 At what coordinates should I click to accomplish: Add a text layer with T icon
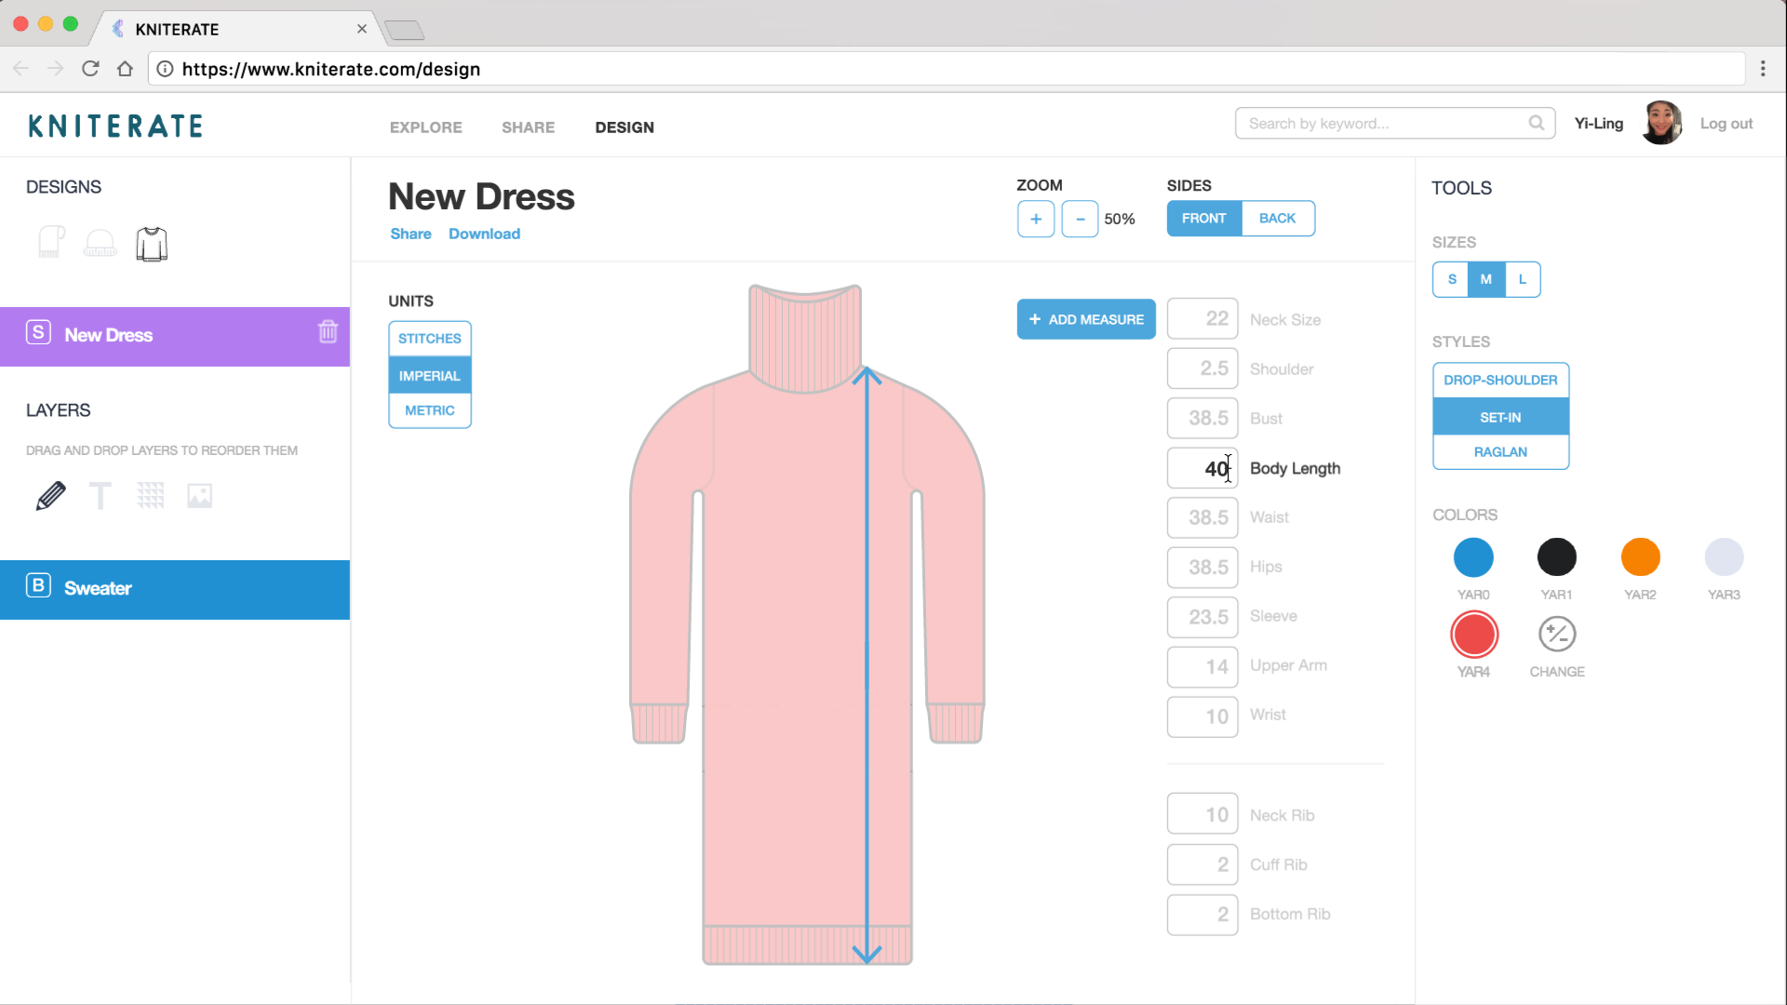tap(101, 496)
